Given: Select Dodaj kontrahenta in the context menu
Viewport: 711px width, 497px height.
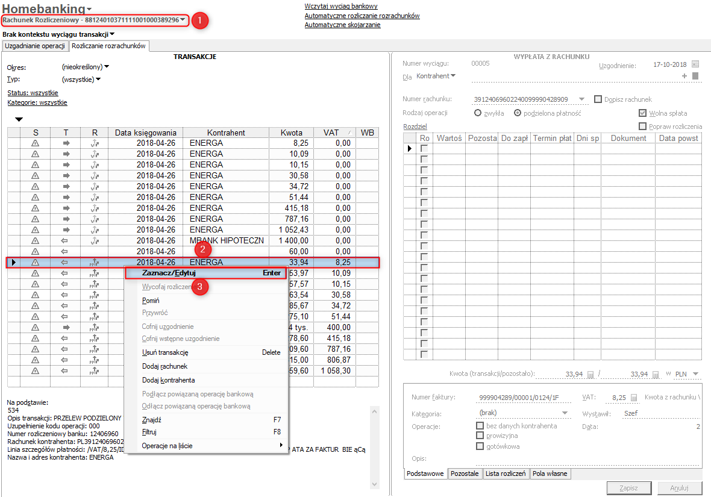Looking at the screenshot, I should click(x=168, y=380).
